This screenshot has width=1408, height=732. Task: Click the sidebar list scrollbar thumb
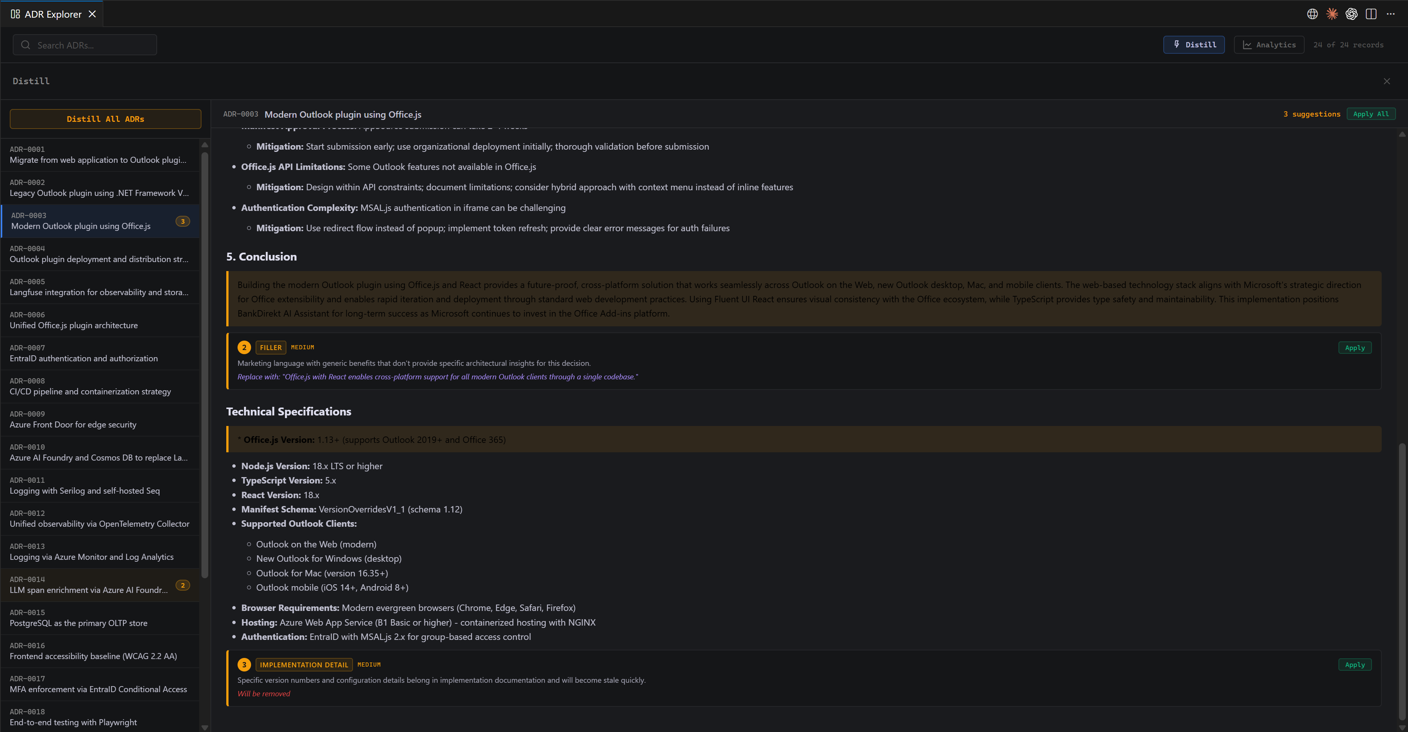tap(205, 365)
